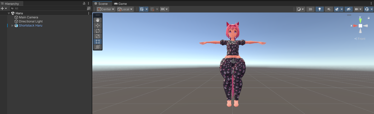Toggle grid snapping button
The height and width of the screenshot is (114, 374).
click(152, 9)
